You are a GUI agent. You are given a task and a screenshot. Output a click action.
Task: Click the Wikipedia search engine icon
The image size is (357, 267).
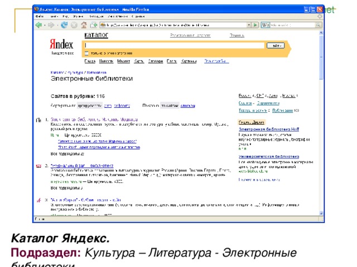(264, 25)
